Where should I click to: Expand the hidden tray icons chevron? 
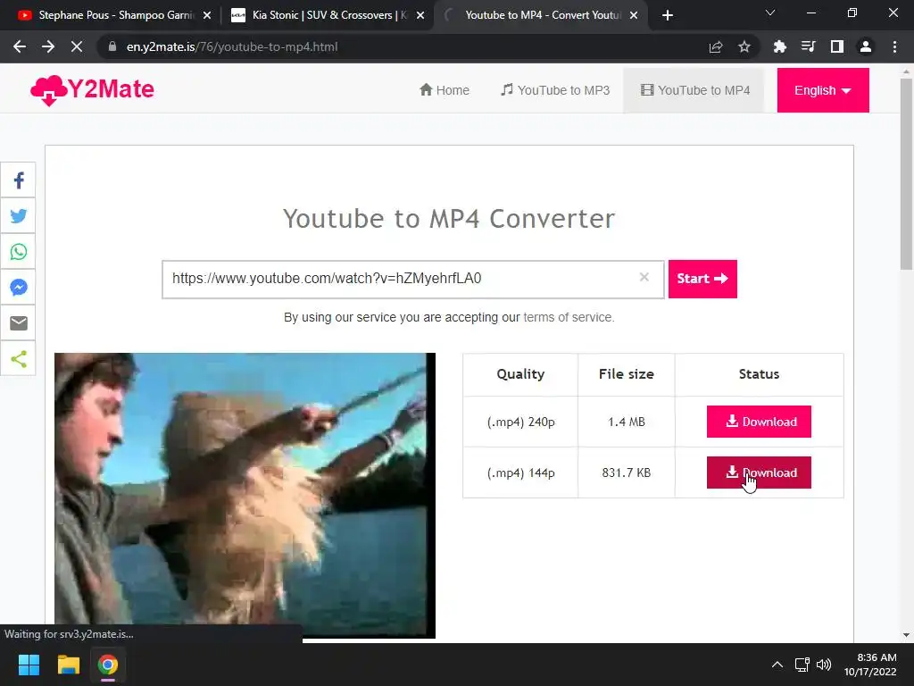coord(777,665)
